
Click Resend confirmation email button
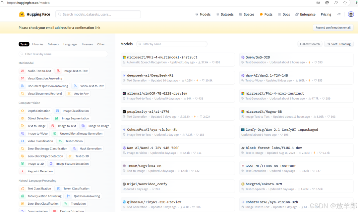pos(333,27)
